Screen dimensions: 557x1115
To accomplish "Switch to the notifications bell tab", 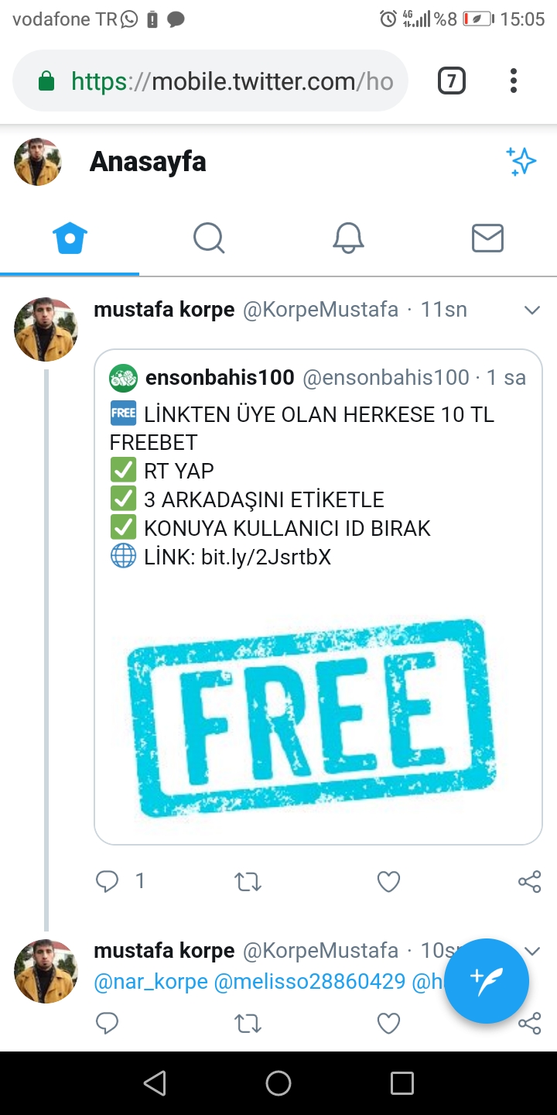I will pyautogui.click(x=348, y=238).
